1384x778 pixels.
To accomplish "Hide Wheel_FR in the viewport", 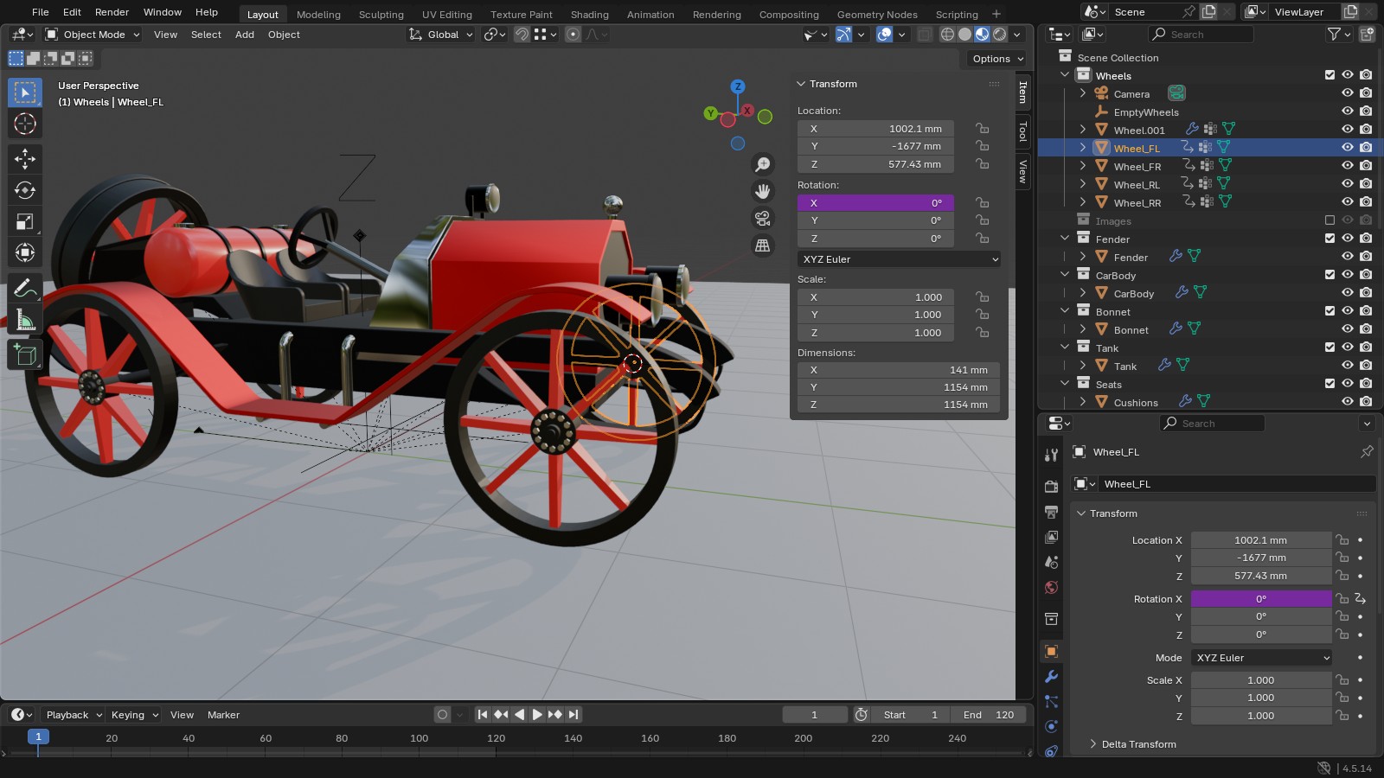I will click(x=1347, y=166).
